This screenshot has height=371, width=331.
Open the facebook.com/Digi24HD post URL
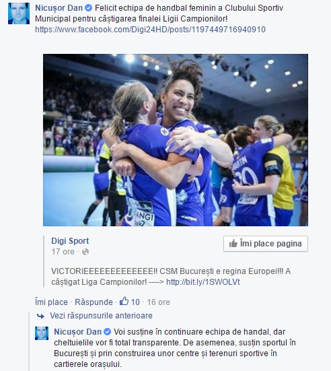[150, 30]
